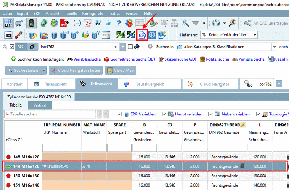
Task: Click the database with plus icon
Action: tap(75, 35)
